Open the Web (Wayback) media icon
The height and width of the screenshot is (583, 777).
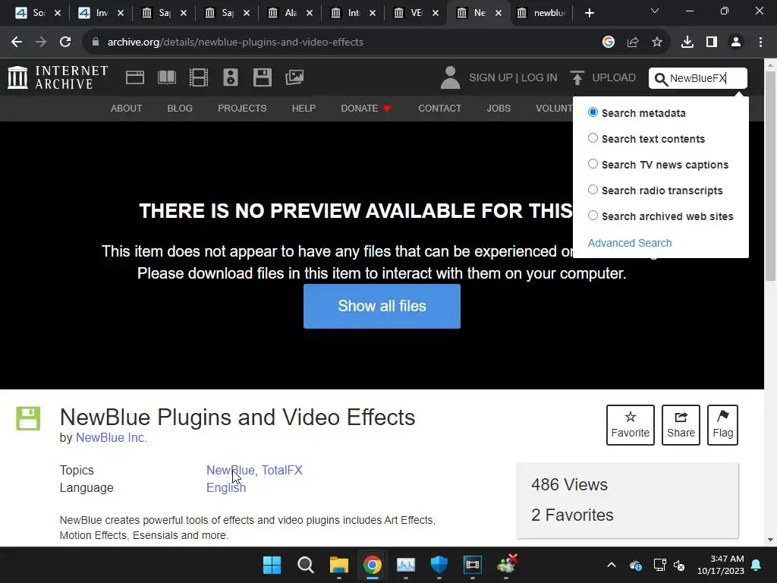click(x=135, y=77)
